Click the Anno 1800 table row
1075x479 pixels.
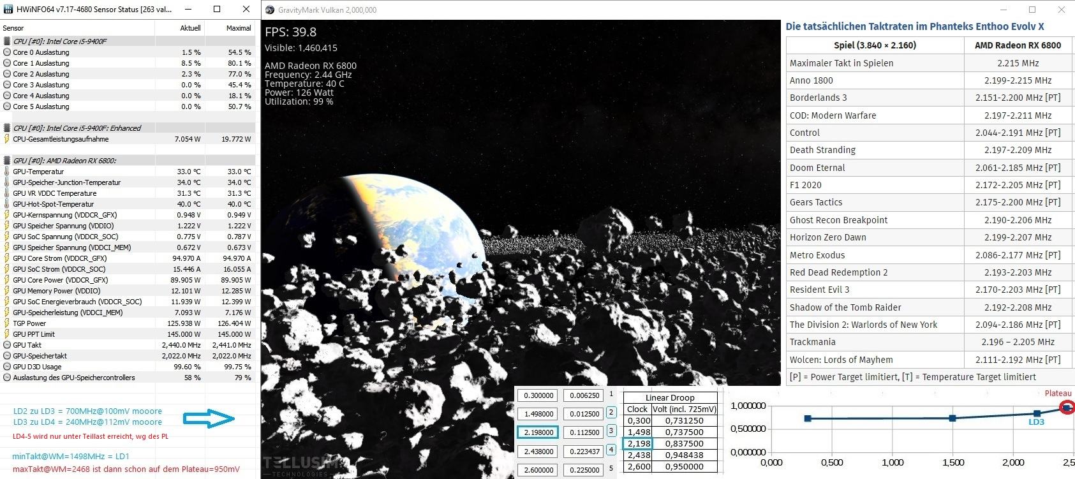(929, 80)
